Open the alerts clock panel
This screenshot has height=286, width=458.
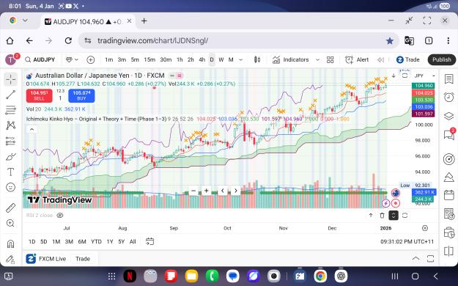click(449, 97)
